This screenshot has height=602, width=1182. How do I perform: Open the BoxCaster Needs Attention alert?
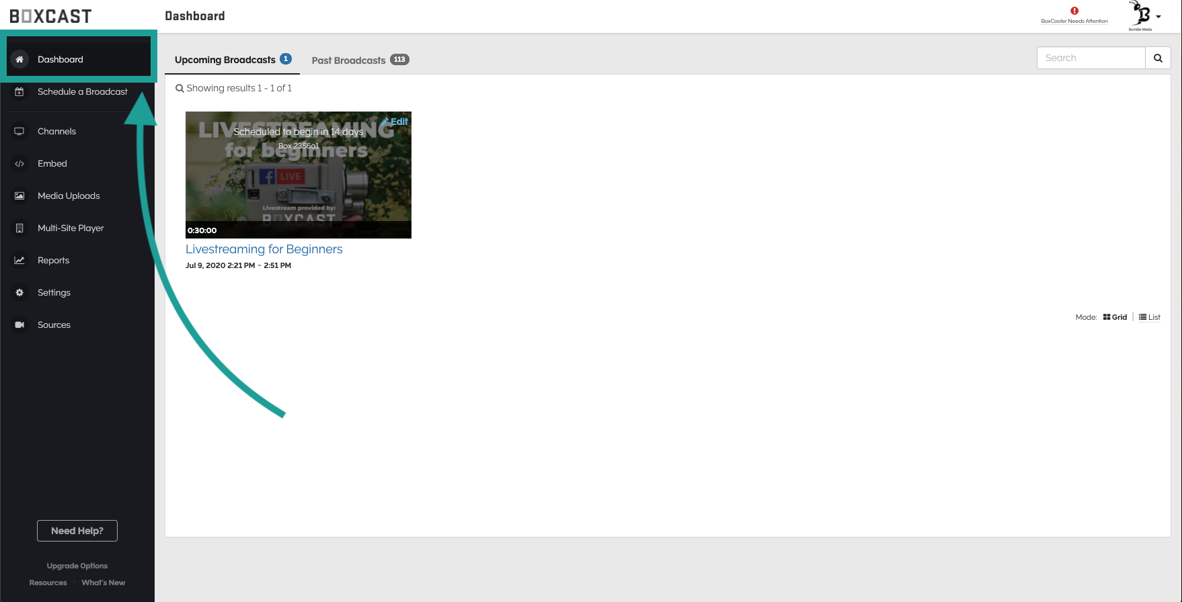click(x=1074, y=15)
